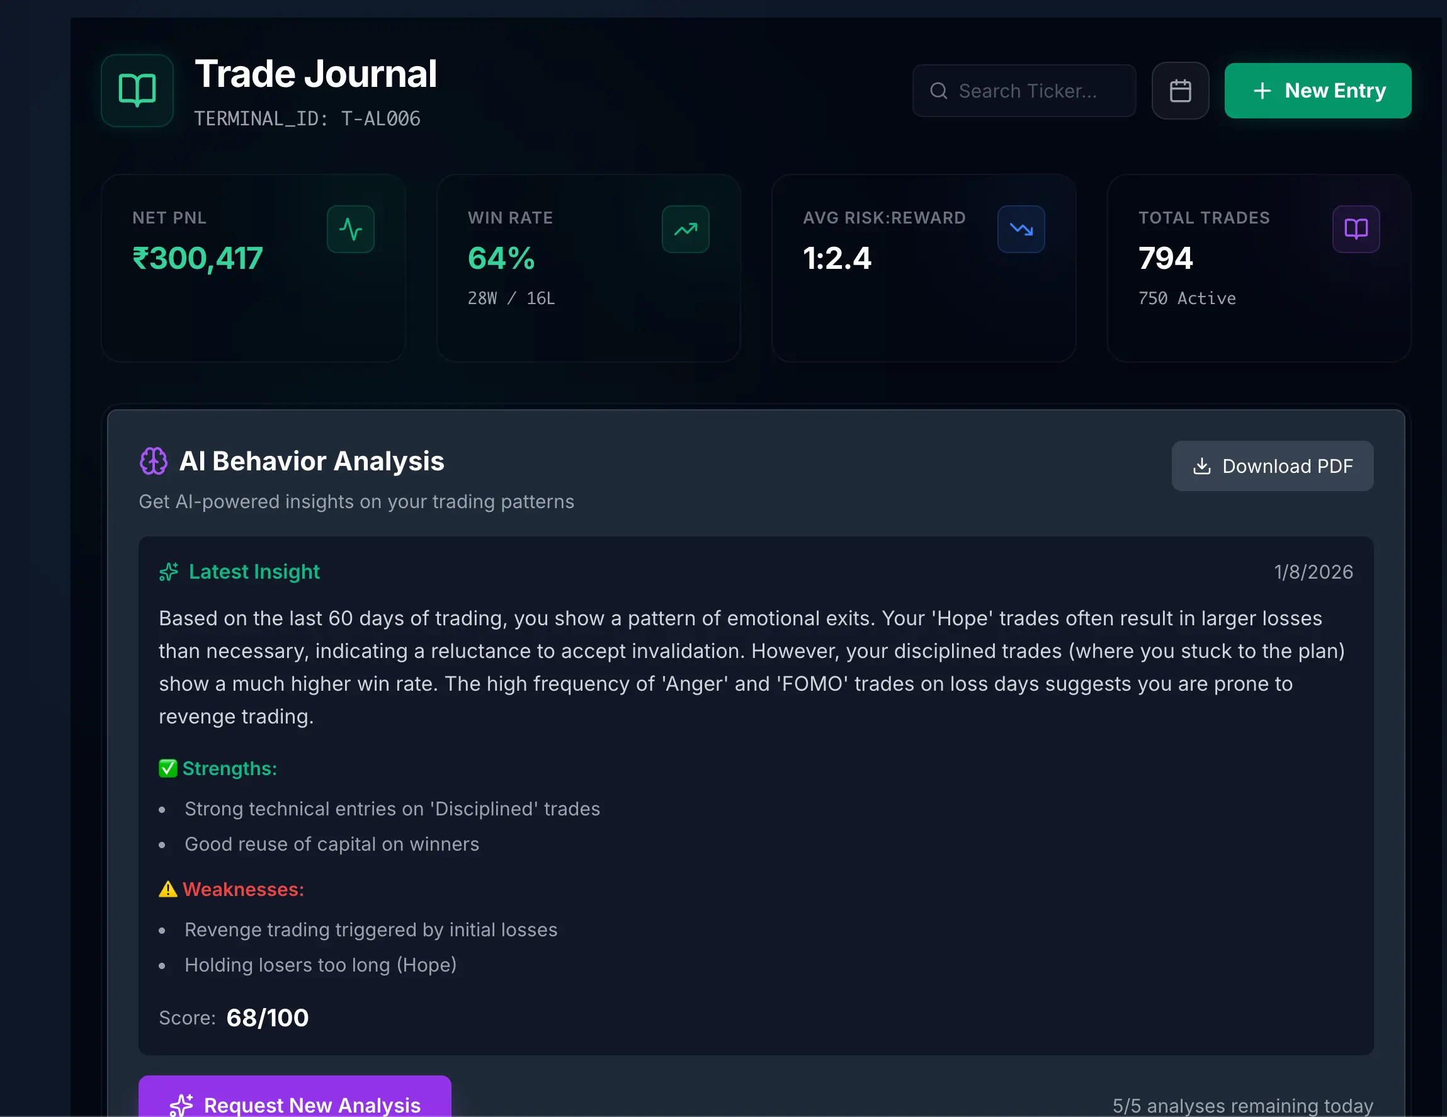Download the analysis as PDF
This screenshot has height=1117, width=1447.
pos(1271,466)
